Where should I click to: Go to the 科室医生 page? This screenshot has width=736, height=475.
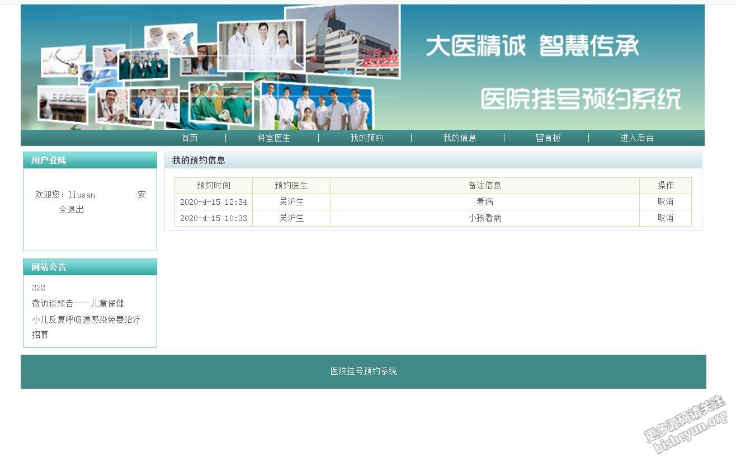click(x=273, y=138)
